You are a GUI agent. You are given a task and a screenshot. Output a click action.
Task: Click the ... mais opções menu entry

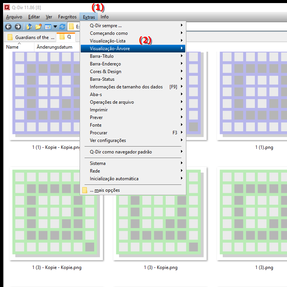coord(133,190)
